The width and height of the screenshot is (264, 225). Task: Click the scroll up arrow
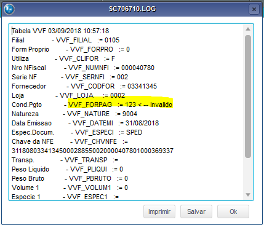tap(248, 29)
